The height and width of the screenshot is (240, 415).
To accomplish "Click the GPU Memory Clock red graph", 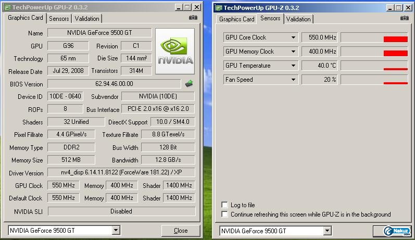I will pos(395,53).
